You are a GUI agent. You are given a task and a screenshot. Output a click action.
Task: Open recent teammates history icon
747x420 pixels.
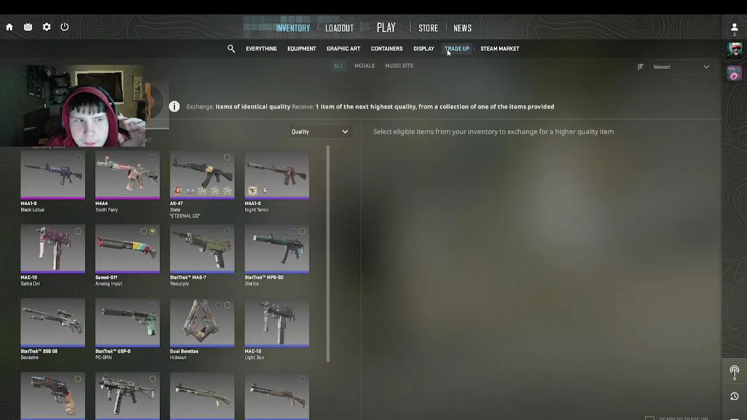734,397
